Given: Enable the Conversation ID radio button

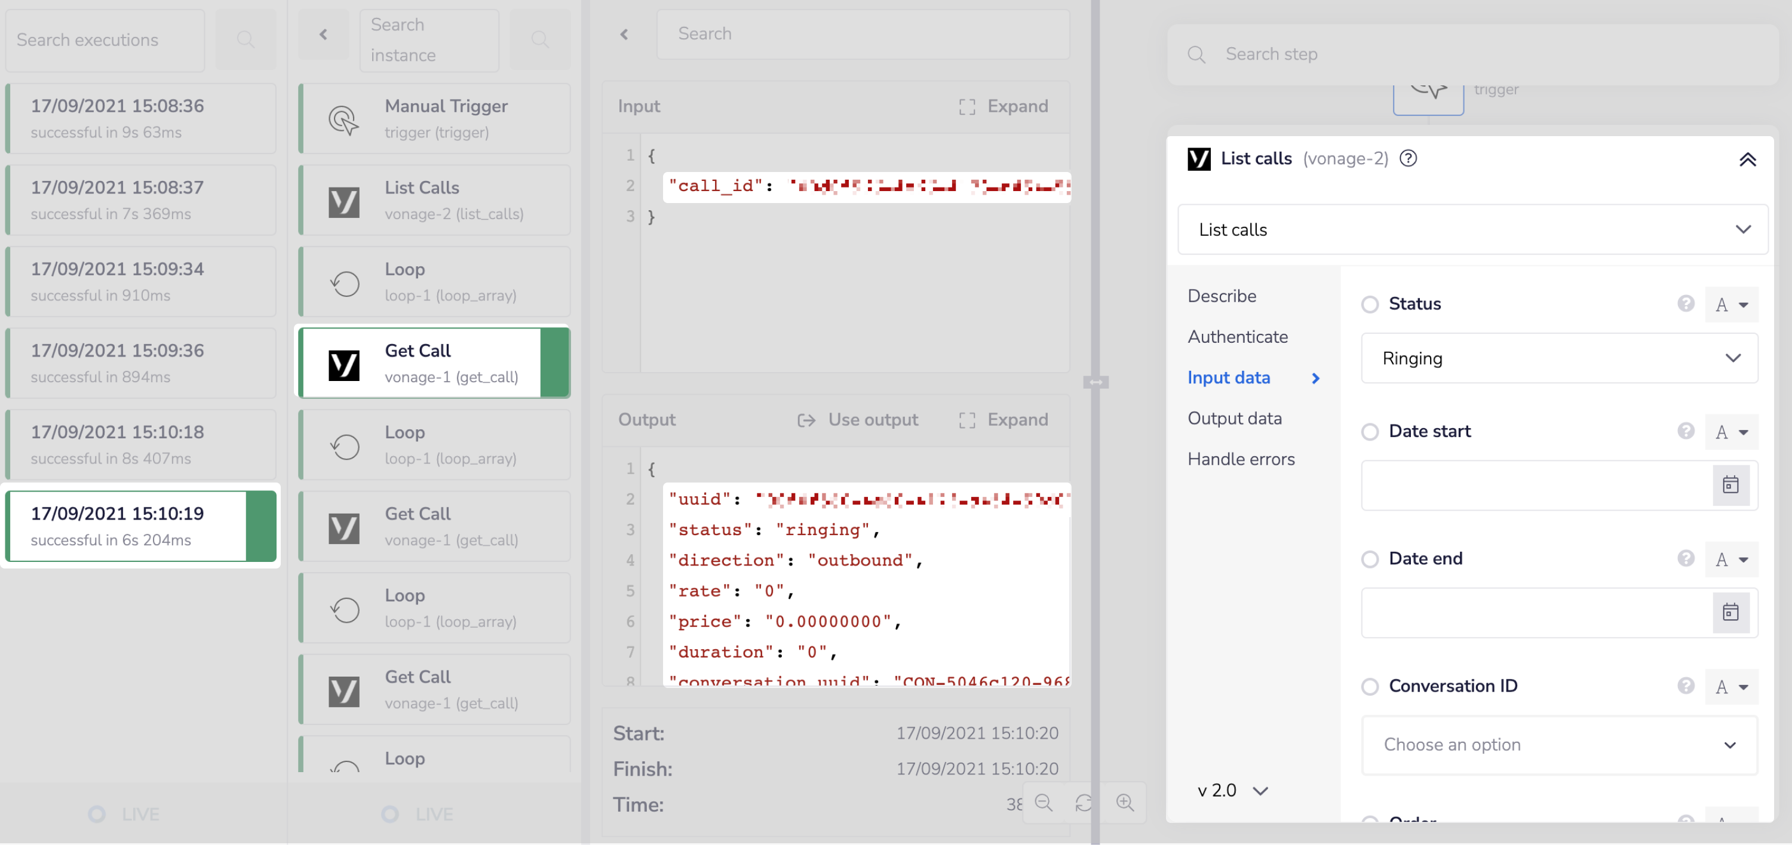Looking at the screenshot, I should [x=1370, y=686].
